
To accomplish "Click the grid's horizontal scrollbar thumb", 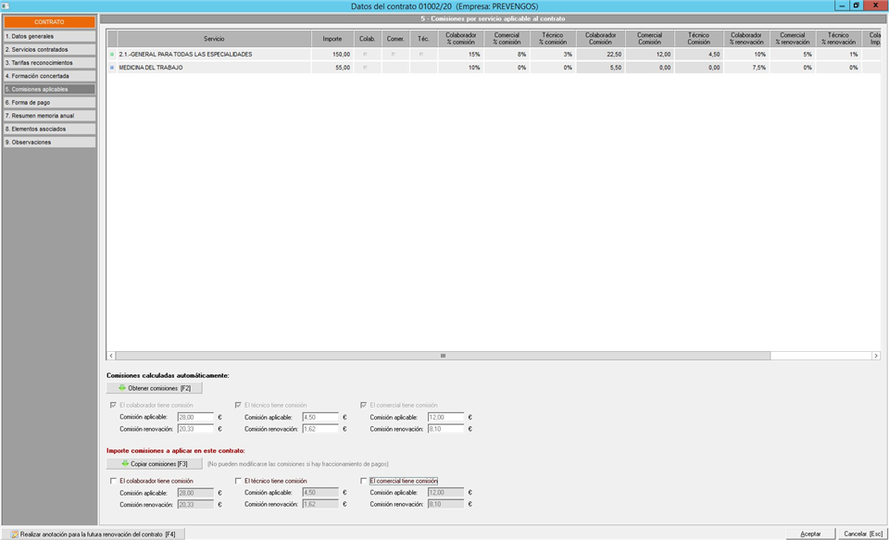I will [x=443, y=356].
